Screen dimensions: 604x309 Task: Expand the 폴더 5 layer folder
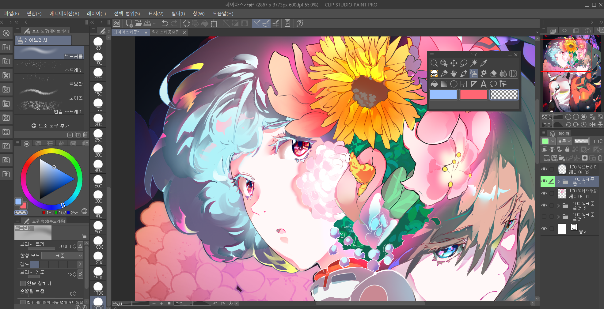[558, 206]
